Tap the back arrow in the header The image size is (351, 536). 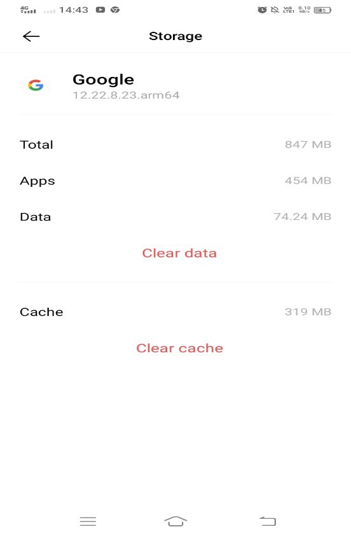31,36
